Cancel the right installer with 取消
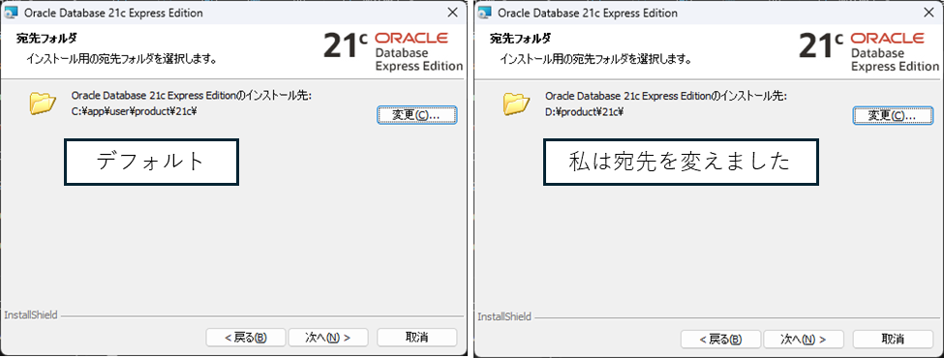The image size is (944, 358). click(x=893, y=339)
